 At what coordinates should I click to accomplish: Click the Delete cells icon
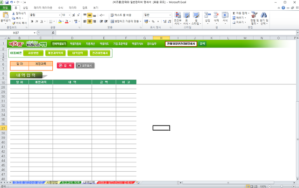tap(216, 15)
